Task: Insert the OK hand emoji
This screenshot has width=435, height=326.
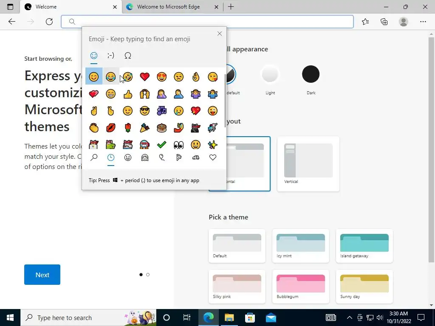Action: [x=195, y=76]
